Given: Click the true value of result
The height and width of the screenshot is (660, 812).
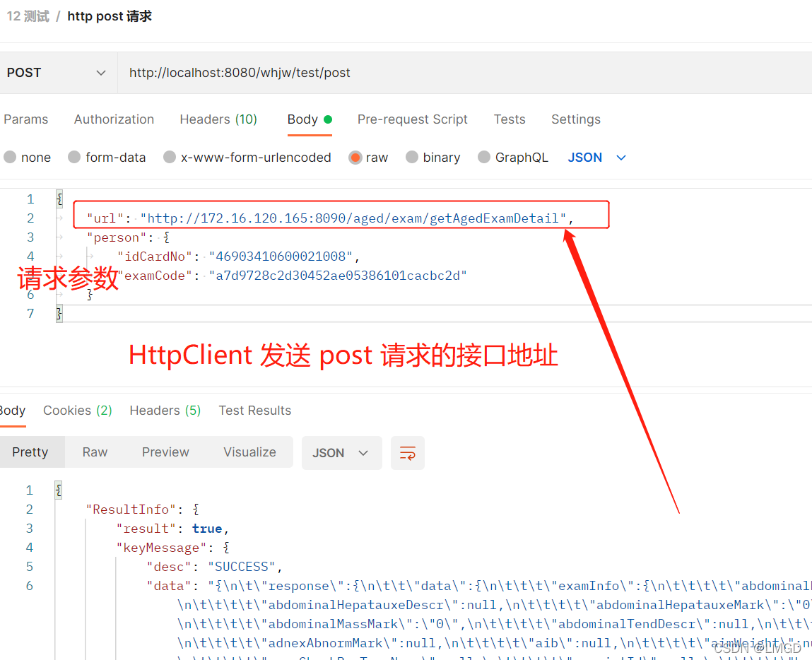Looking at the screenshot, I should [207, 529].
